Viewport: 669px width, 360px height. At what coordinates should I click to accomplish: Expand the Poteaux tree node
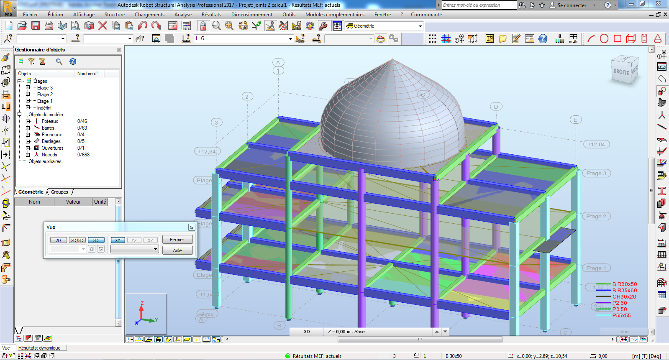28,121
